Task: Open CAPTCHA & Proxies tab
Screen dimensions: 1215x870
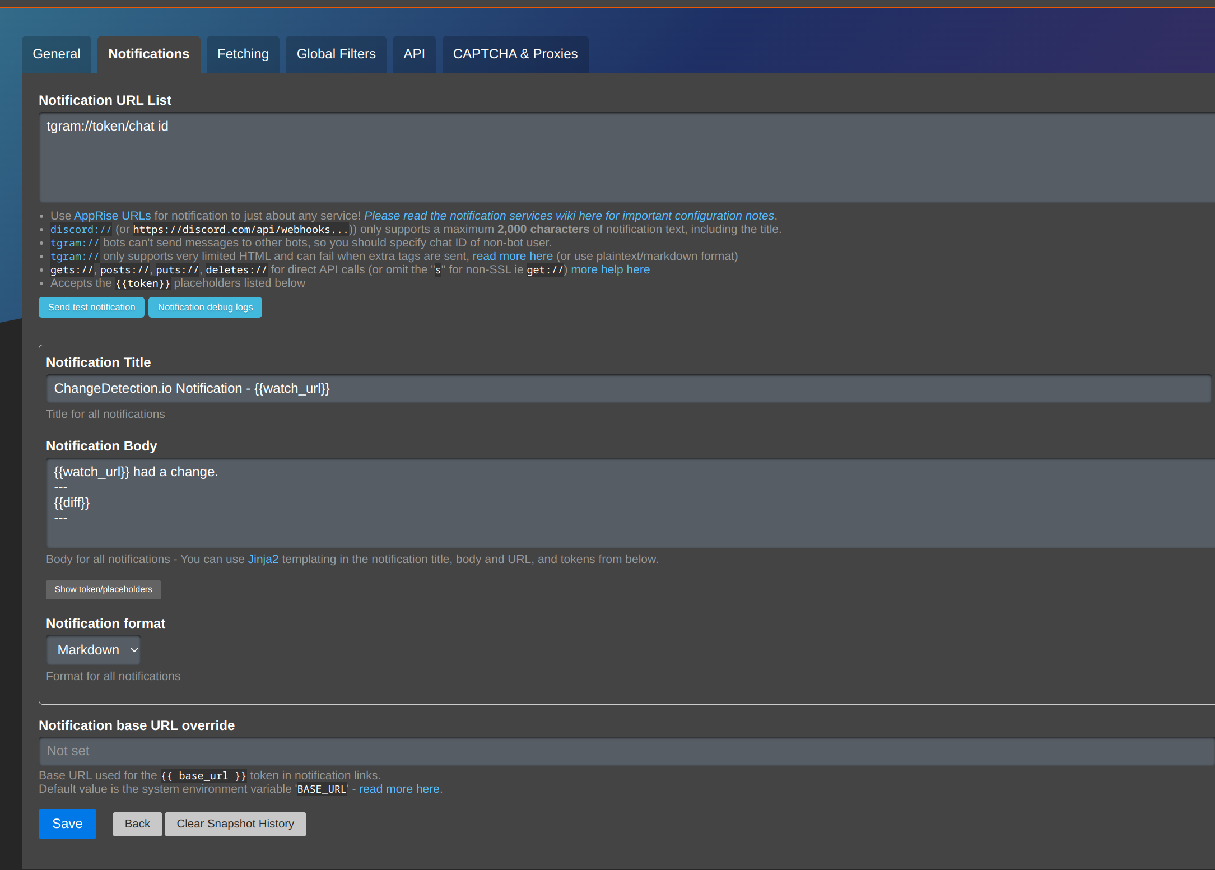Action: 515,54
